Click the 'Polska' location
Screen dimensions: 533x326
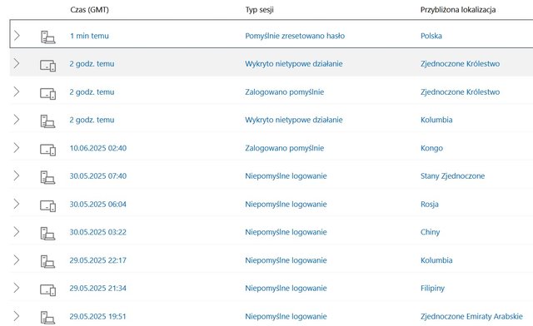[x=431, y=36]
